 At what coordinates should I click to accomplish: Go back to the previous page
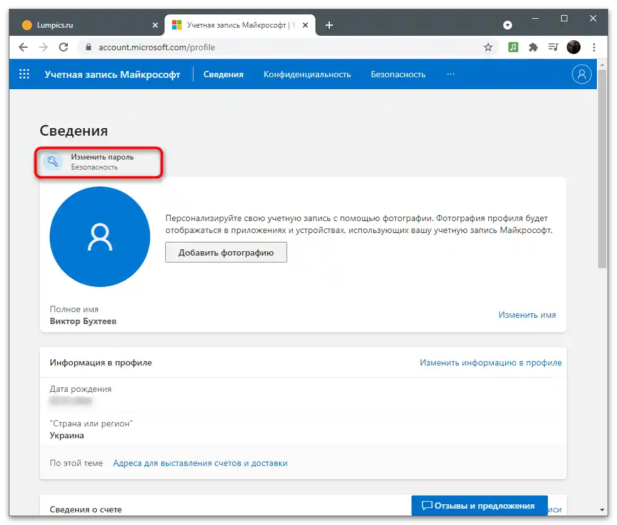coord(23,47)
